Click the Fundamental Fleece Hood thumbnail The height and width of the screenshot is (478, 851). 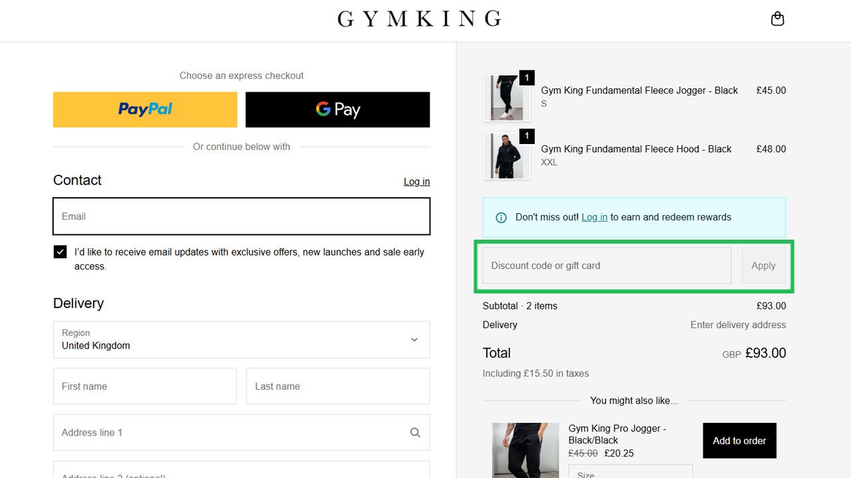coord(507,156)
